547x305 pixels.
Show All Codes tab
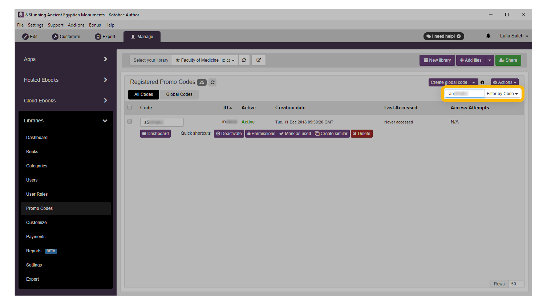point(143,94)
